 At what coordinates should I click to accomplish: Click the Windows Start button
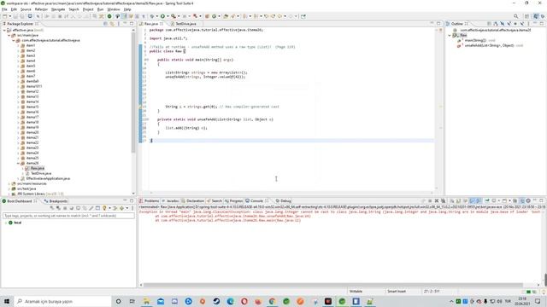pyautogui.click(x=7, y=301)
